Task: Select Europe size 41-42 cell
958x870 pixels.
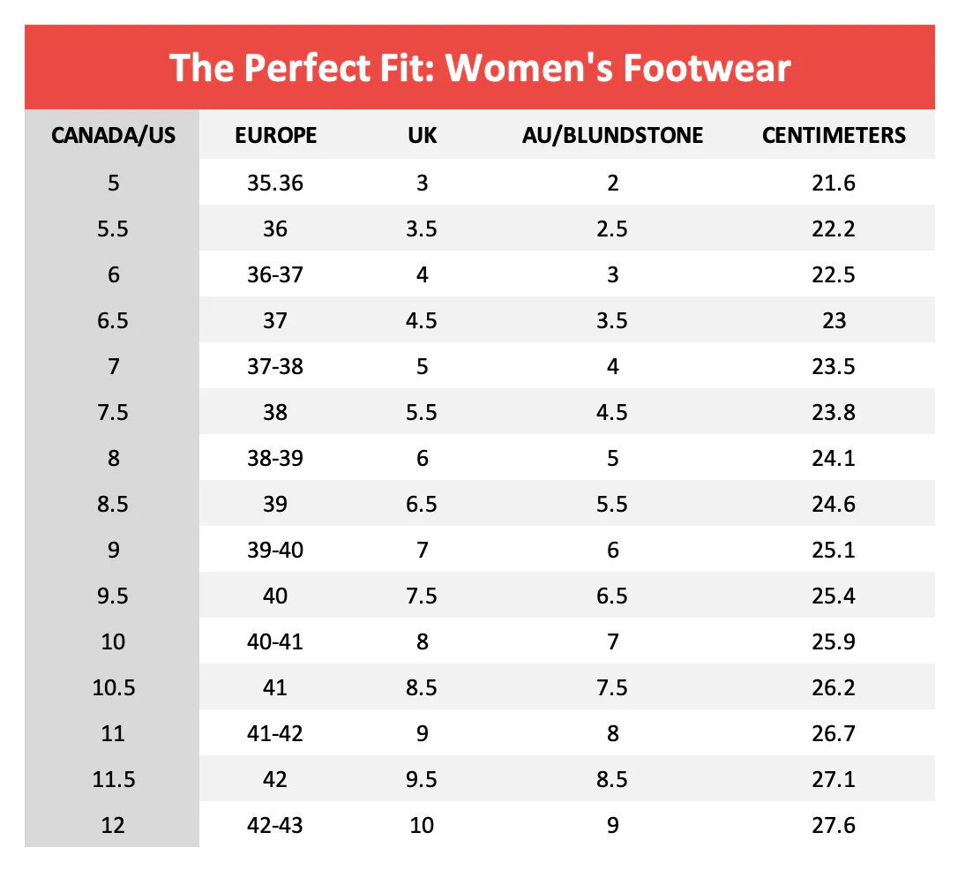Action: click(275, 733)
